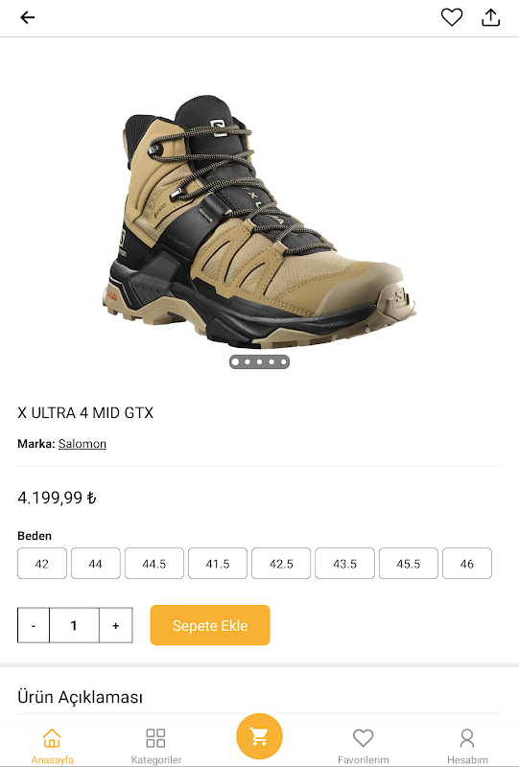Add product to favorites with heart icon
The width and height of the screenshot is (519, 767).
coord(452,17)
